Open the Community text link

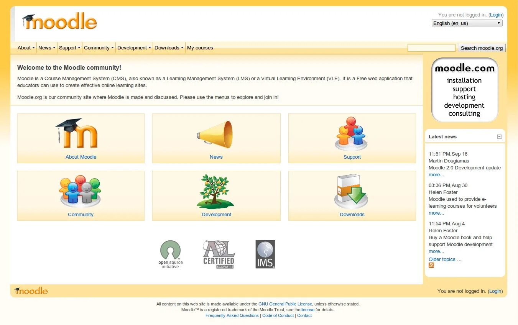click(81, 214)
